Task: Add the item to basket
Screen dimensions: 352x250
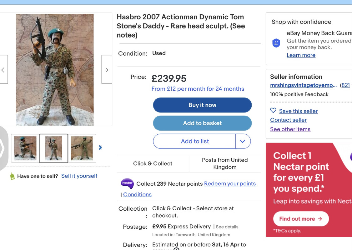Action: tap(202, 123)
